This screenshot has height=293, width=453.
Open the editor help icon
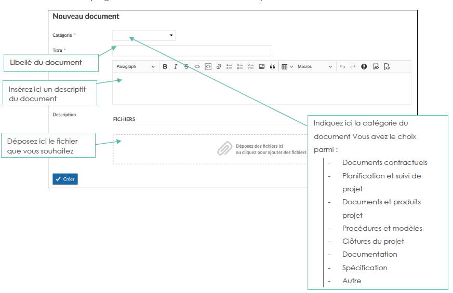(364, 67)
